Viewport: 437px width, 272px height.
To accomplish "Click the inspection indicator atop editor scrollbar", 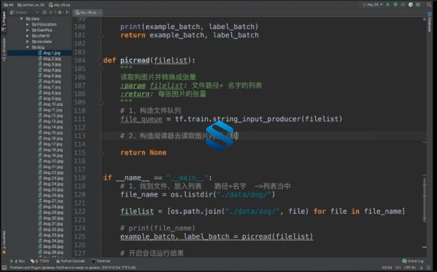I will pos(424,19).
